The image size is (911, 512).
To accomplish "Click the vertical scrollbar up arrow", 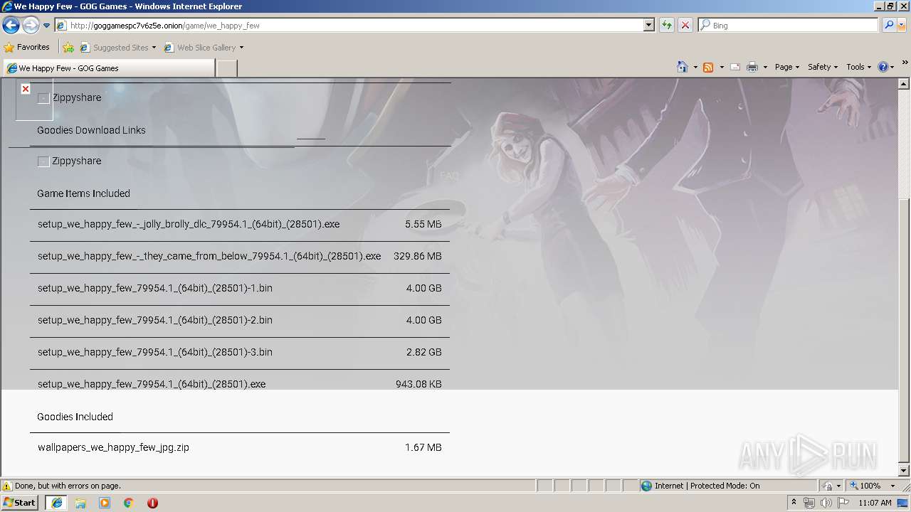I will coord(904,84).
